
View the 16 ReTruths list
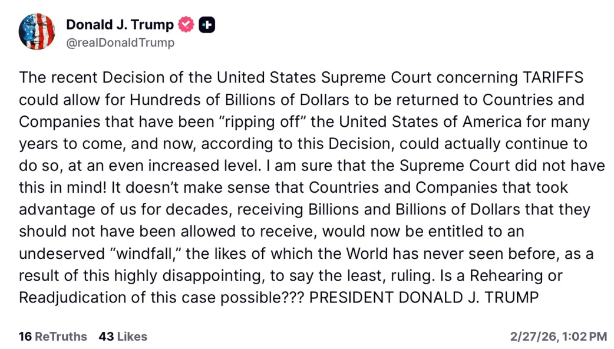click(x=52, y=337)
